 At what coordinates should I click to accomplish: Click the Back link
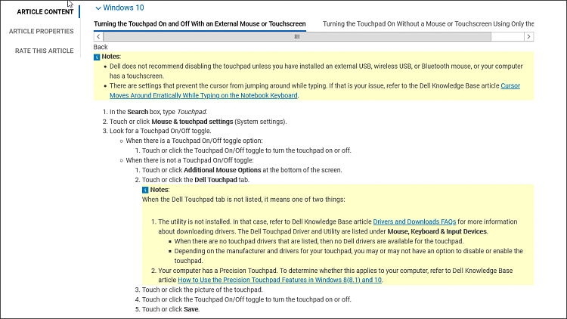101,47
